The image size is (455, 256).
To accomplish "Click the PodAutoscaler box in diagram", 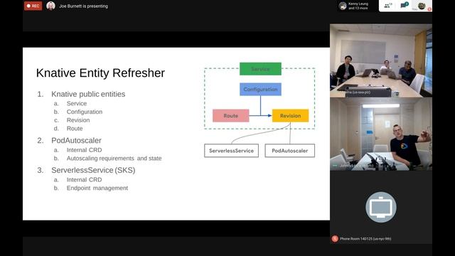I will click(x=289, y=151).
